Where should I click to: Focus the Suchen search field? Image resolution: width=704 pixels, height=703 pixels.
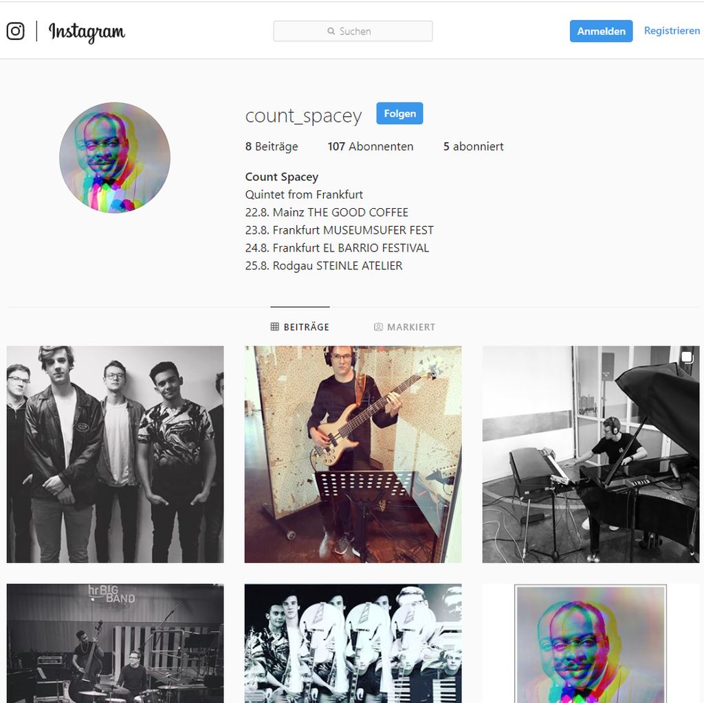353,31
